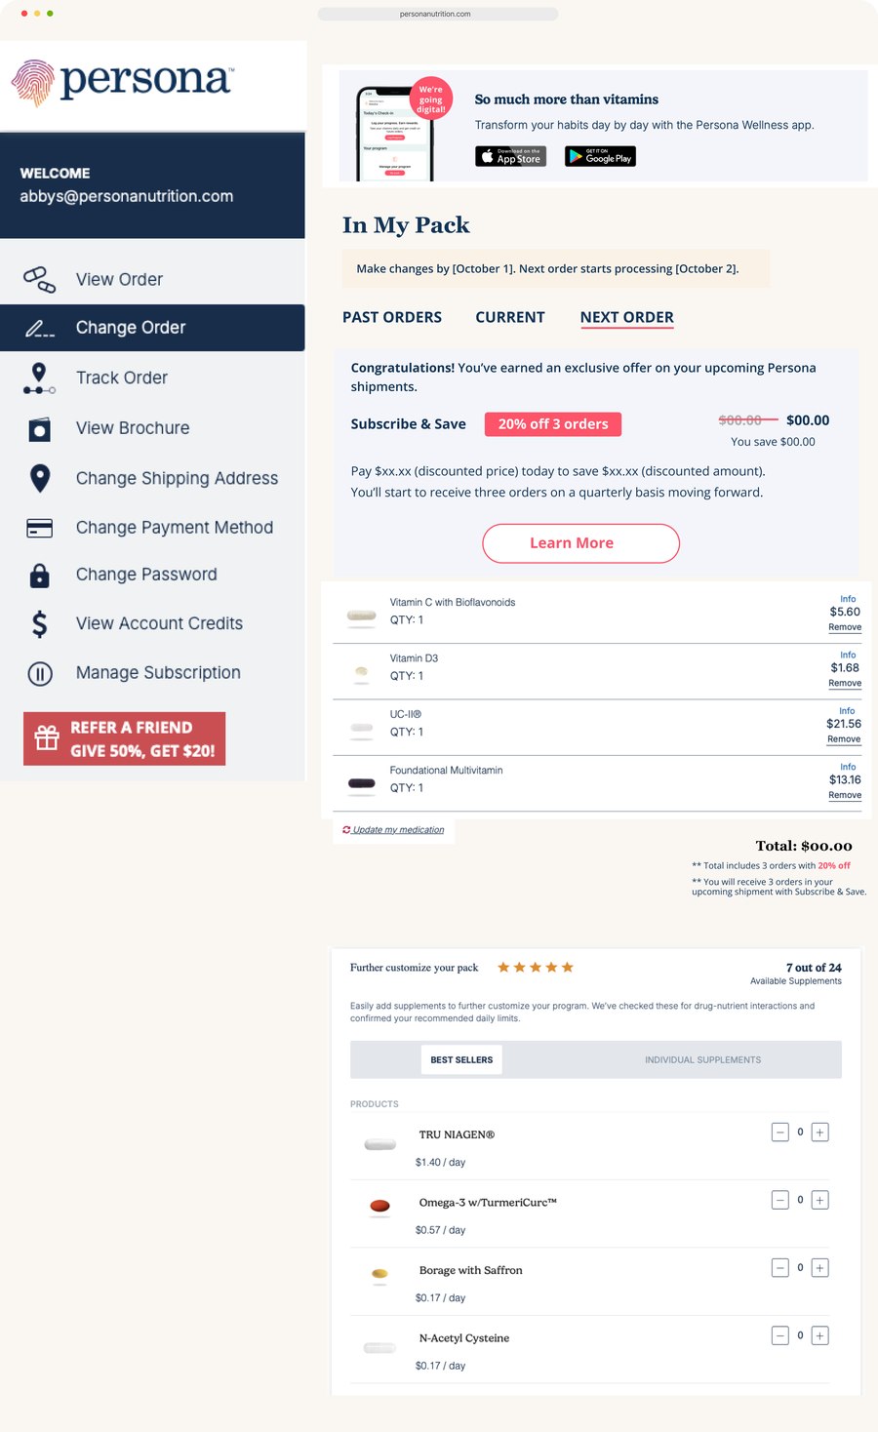Click the Refer a Friend banner

click(125, 739)
